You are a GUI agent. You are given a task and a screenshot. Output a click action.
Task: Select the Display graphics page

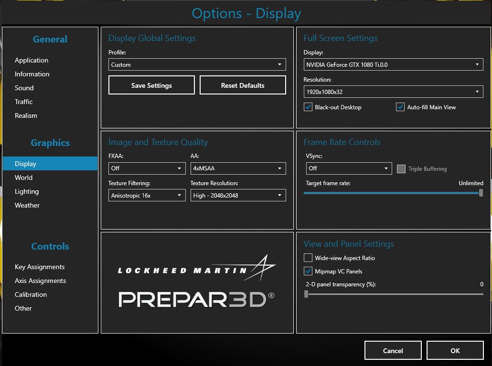tap(50, 164)
